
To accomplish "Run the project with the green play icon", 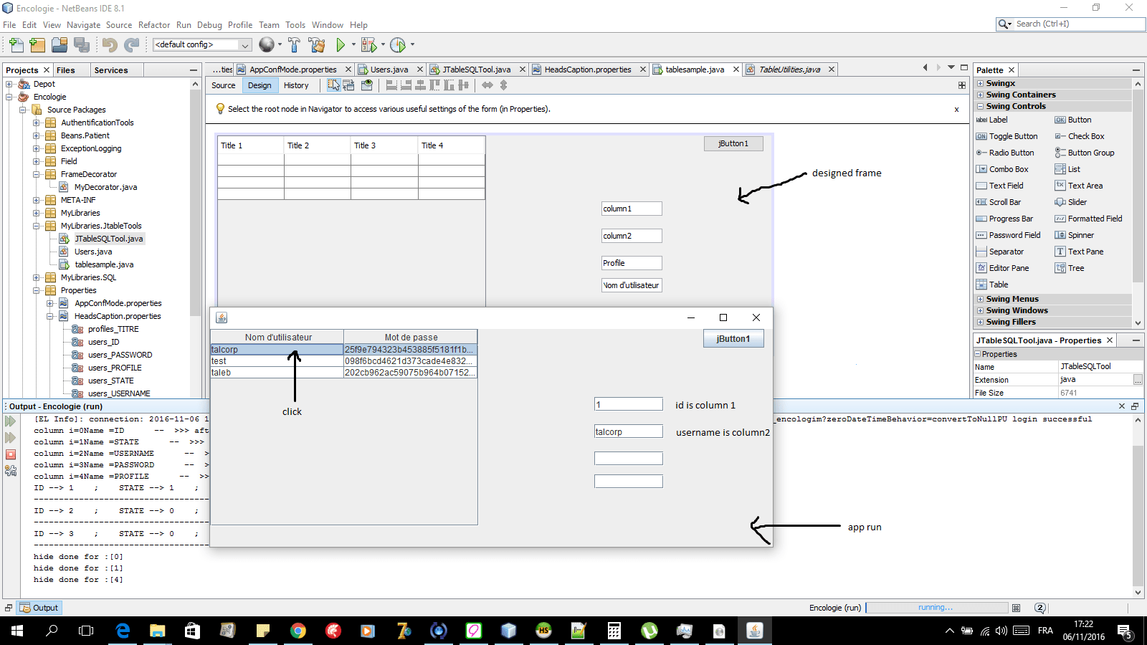I will click(x=340, y=44).
